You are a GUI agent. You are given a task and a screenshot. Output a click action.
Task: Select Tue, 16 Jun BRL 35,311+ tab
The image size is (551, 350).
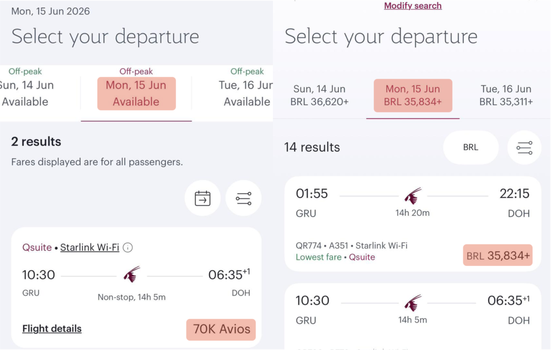coord(506,95)
